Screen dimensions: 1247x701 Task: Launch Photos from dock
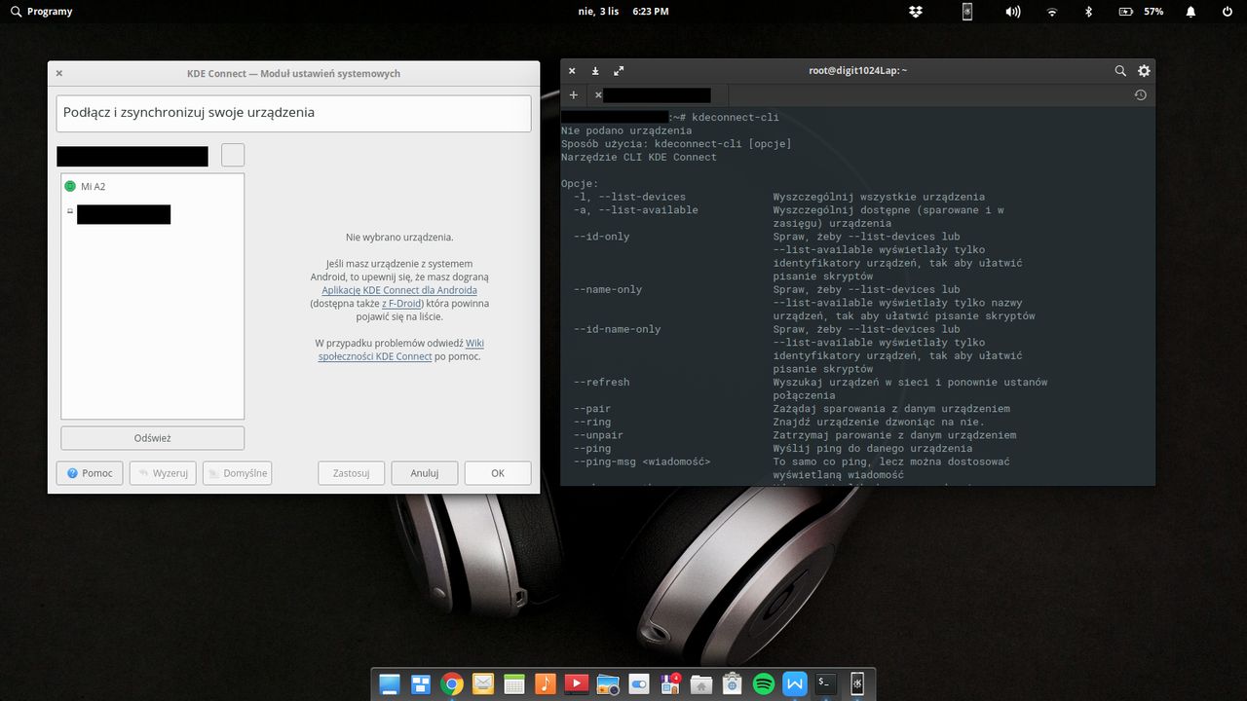(608, 684)
